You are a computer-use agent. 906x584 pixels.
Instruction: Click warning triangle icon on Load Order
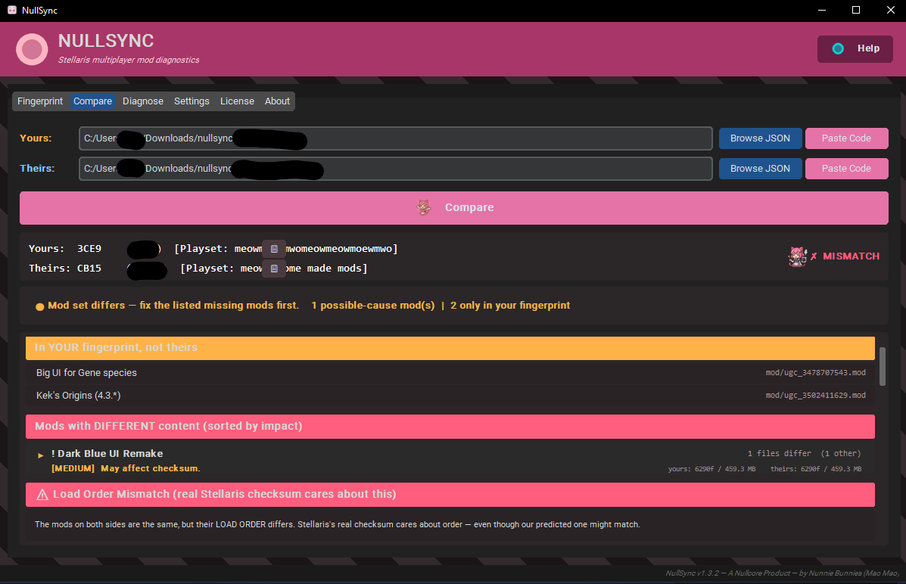tap(42, 495)
